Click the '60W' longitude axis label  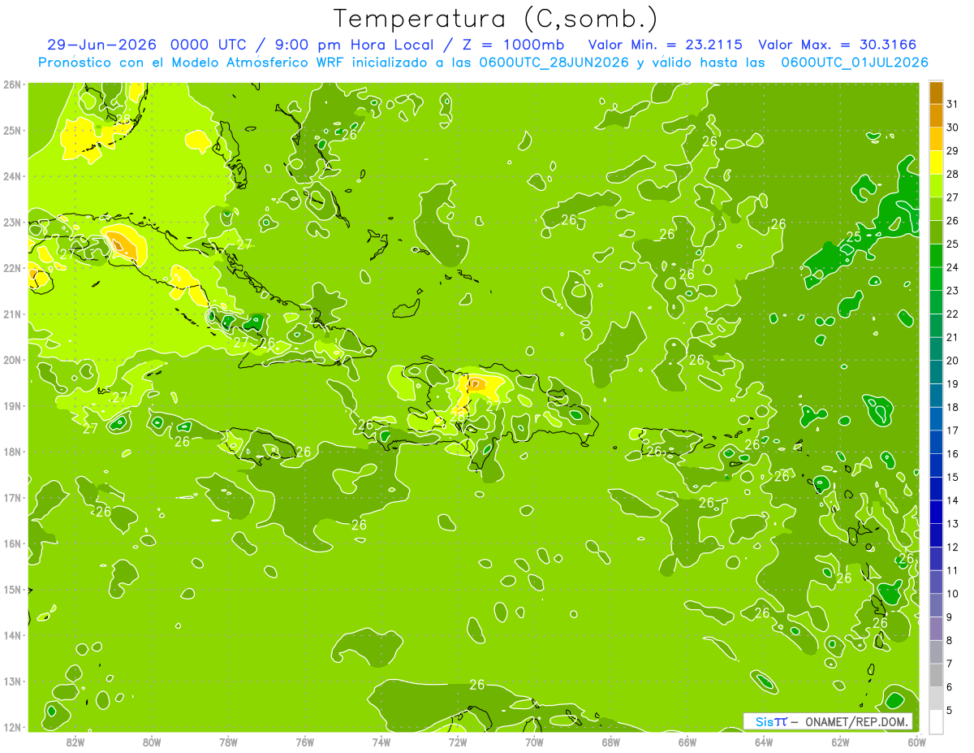916,742
